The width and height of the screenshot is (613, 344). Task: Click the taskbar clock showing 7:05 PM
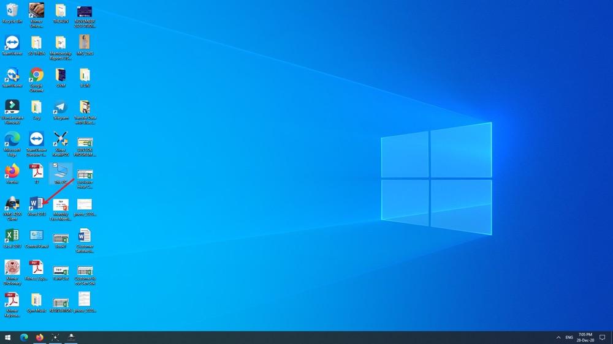pyautogui.click(x=585, y=337)
